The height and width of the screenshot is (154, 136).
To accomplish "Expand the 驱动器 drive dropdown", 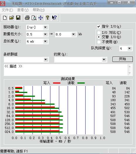I will [x=45, y=27].
